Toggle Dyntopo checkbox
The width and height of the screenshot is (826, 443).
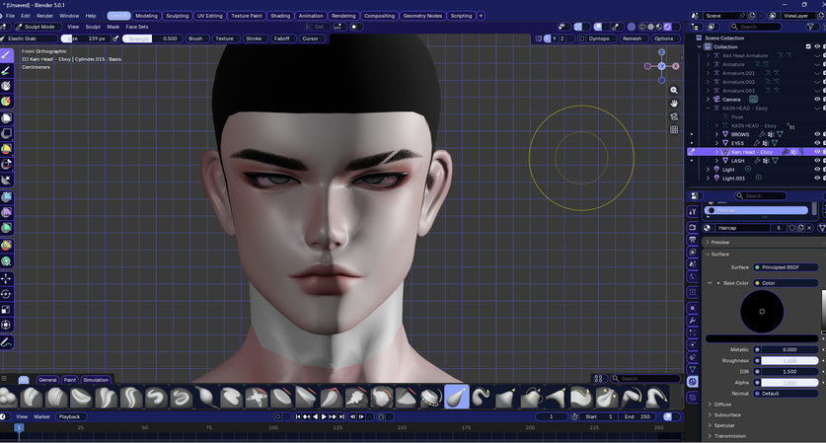coord(581,38)
